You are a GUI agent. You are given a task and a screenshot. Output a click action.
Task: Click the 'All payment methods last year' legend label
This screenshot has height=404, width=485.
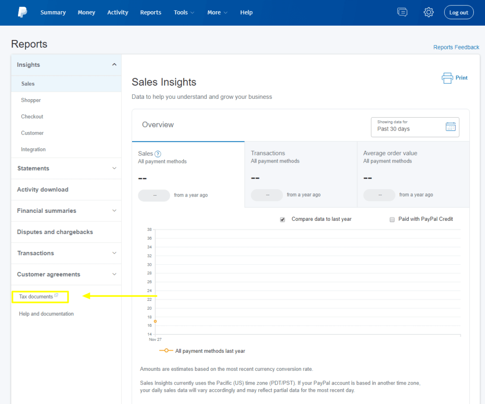click(x=210, y=351)
